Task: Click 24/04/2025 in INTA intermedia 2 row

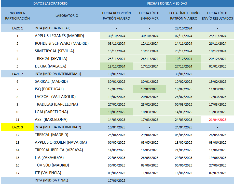Action: [184, 127]
